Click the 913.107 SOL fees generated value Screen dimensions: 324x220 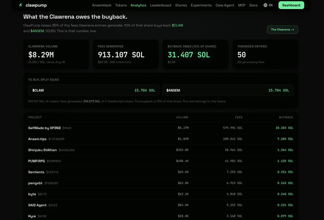[x=121, y=55]
